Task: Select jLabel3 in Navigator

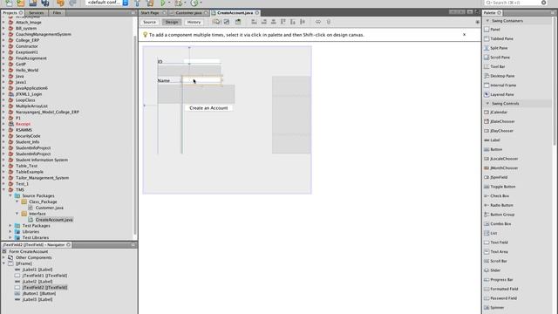Action: (x=37, y=299)
